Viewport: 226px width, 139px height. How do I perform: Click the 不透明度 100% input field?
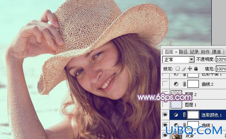pos(221,59)
